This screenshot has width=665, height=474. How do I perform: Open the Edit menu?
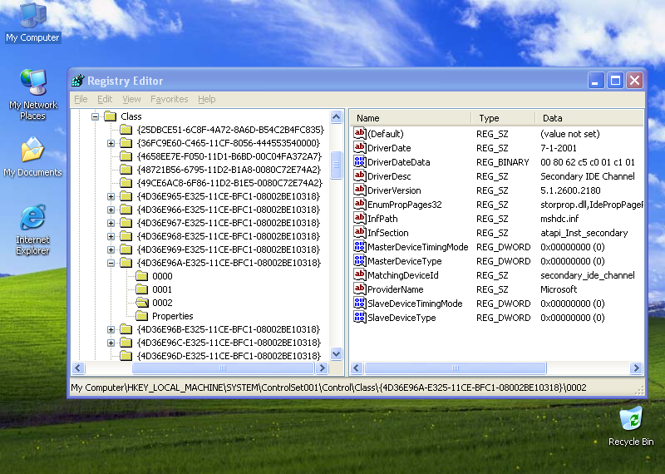click(105, 99)
